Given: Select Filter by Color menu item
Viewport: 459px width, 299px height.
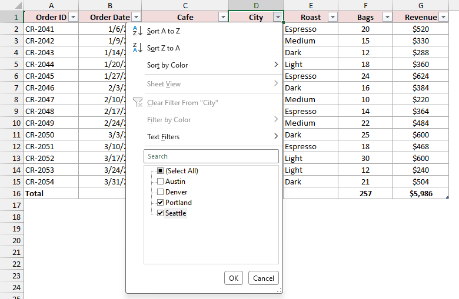Looking at the screenshot, I should (x=204, y=120).
